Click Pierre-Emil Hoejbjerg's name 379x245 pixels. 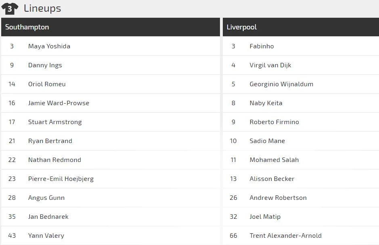(x=61, y=179)
